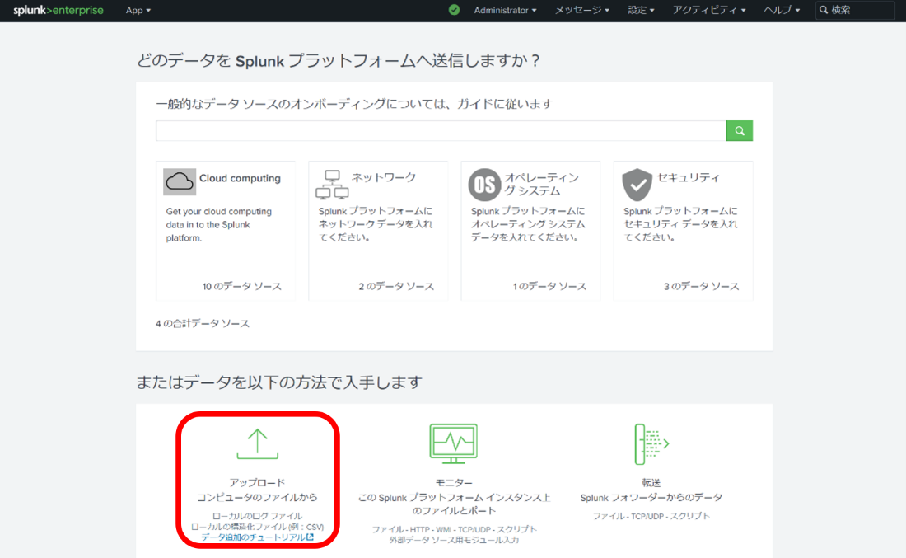The image size is (906, 558).
Task: Click the green search magnifier button
Action: click(x=739, y=130)
